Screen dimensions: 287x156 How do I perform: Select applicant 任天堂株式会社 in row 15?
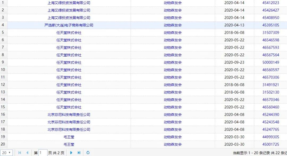point(69,107)
